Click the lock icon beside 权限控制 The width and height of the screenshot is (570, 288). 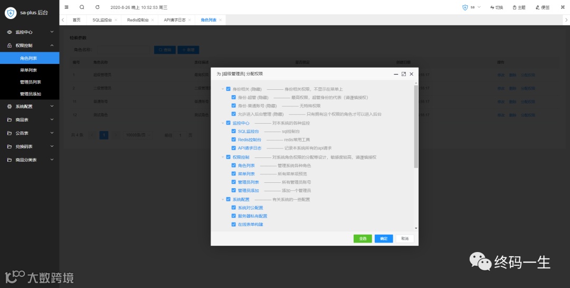tap(9, 45)
